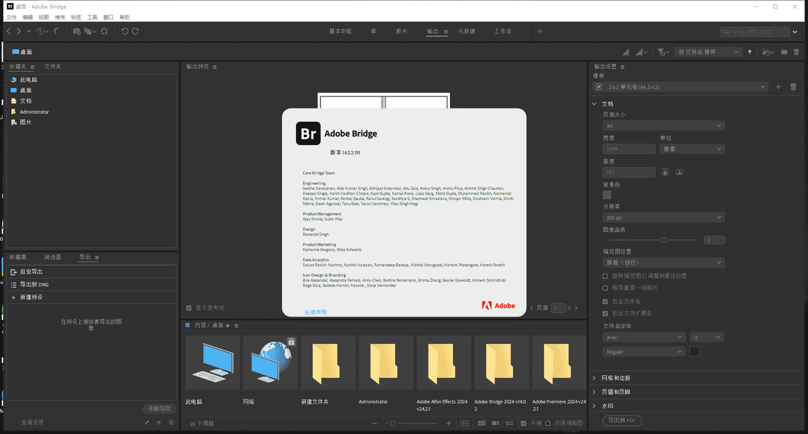The image size is (808, 434).
Task: Open the 工具 menu
Action: click(92, 17)
